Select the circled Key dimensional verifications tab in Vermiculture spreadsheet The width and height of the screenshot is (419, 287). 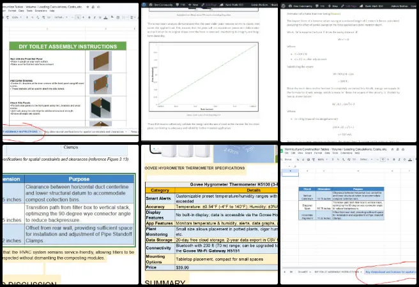(390, 272)
